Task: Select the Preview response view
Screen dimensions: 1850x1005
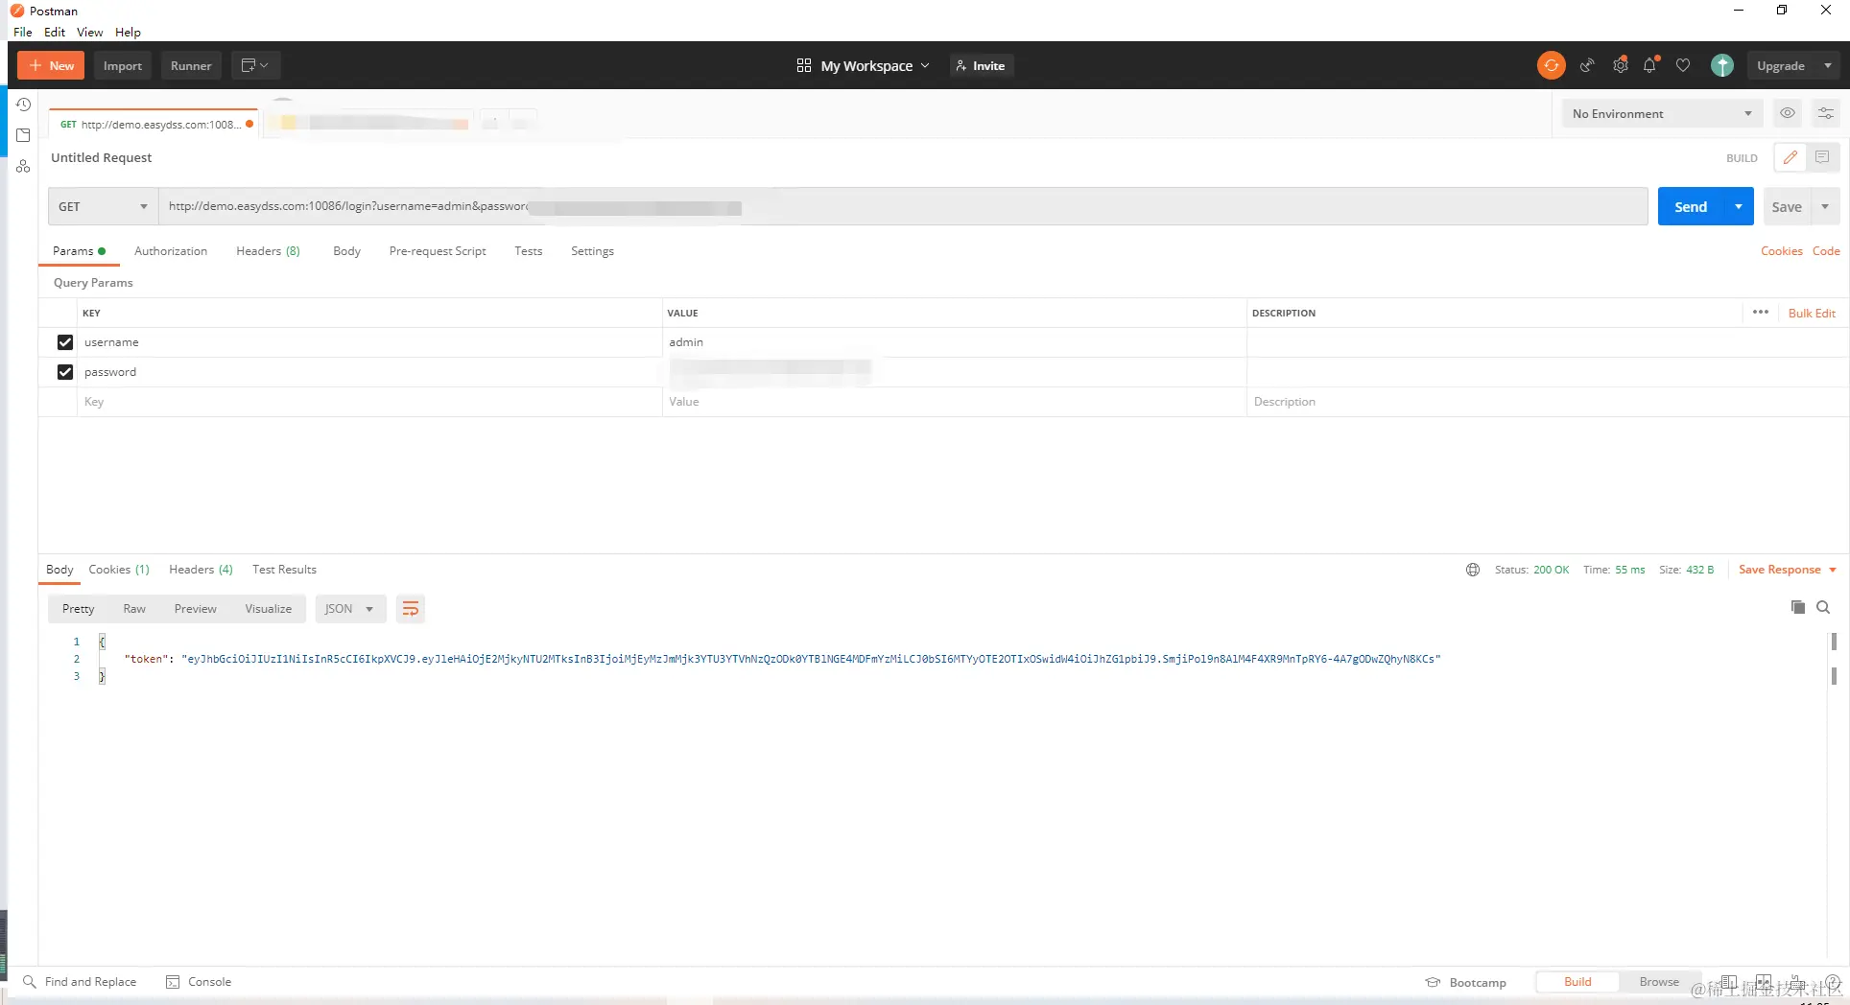Action: click(195, 609)
